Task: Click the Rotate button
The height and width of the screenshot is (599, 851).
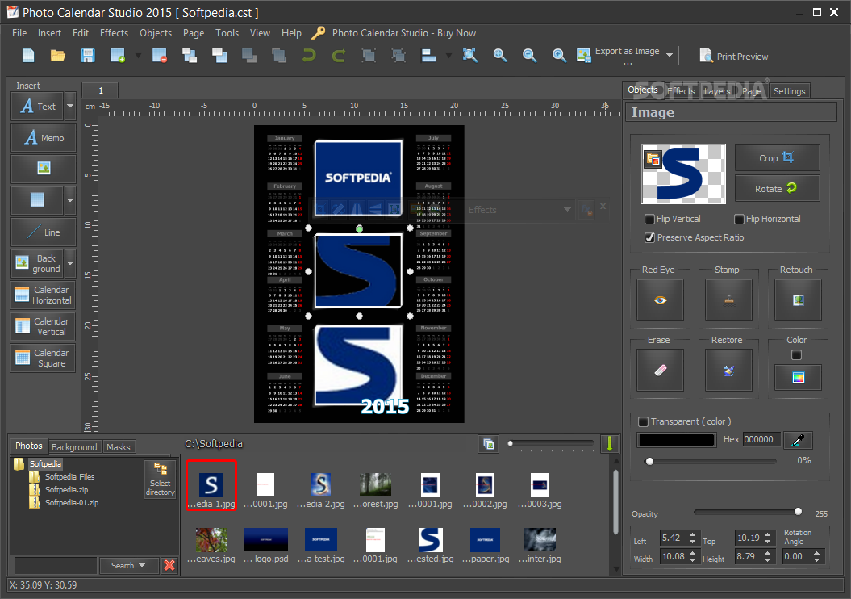Action: coord(777,188)
